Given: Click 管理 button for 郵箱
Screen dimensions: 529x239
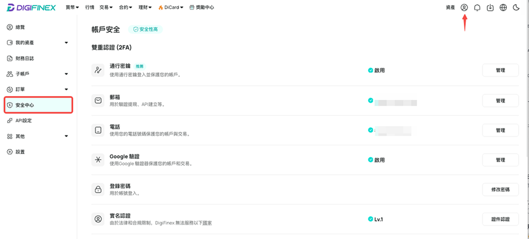Looking at the screenshot, I should click(500, 101).
